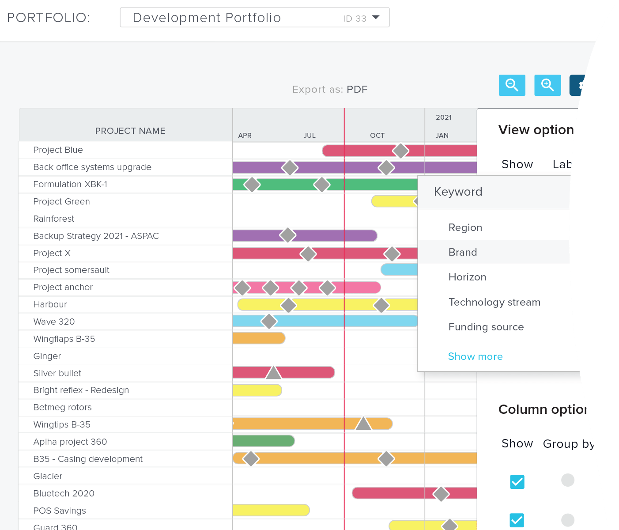Screen dimensions: 619x530
Task: Click the zoom in magnifier icon
Action: (547, 85)
